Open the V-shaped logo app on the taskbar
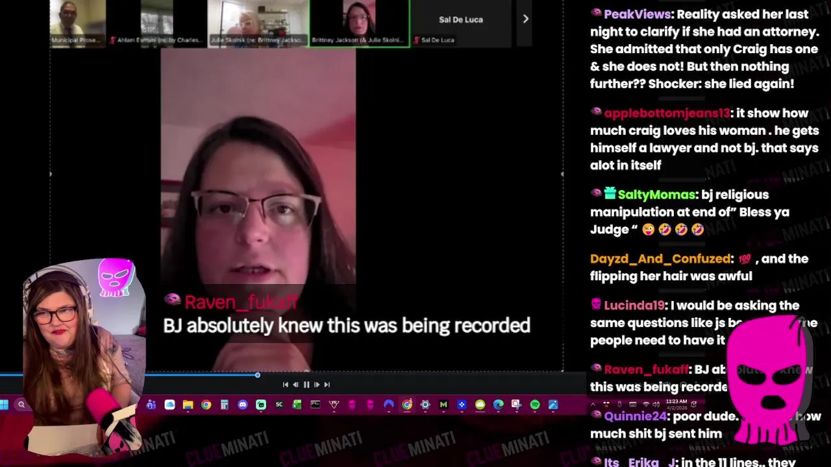The width and height of the screenshot is (831, 467). coord(334,405)
